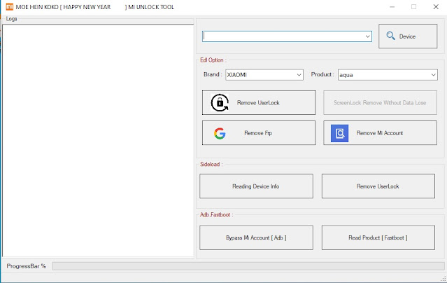Click Bypass Mi Account [ Adb ] button
Image resolution: width=447 pixels, height=283 pixels.
coord(256,237)
